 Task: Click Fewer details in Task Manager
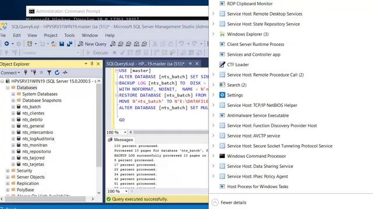pos(229,203)
